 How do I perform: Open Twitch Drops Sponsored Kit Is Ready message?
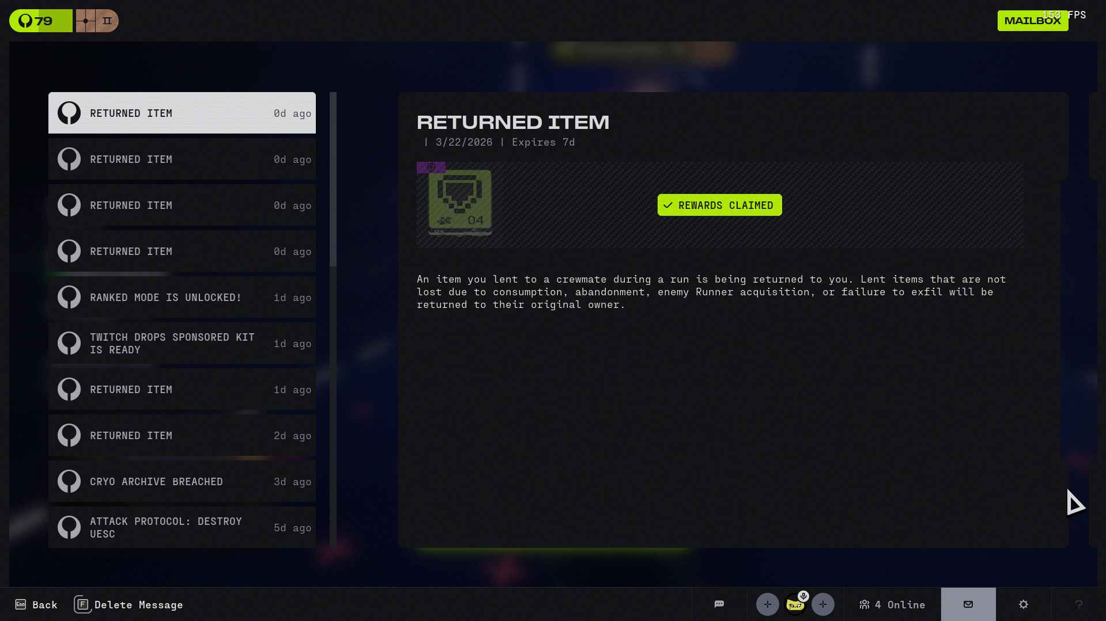(182, 344)
